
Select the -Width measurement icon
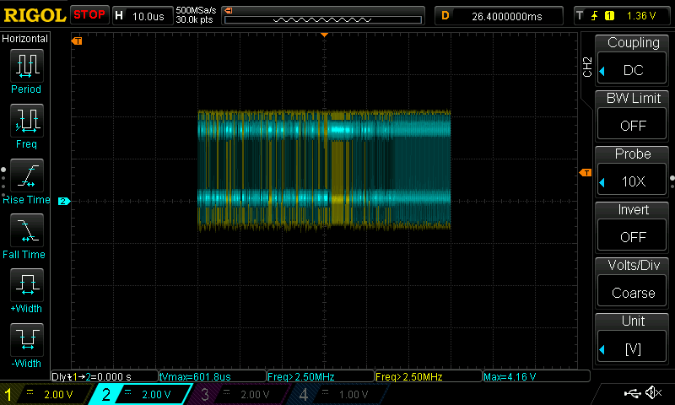point(26,340)
